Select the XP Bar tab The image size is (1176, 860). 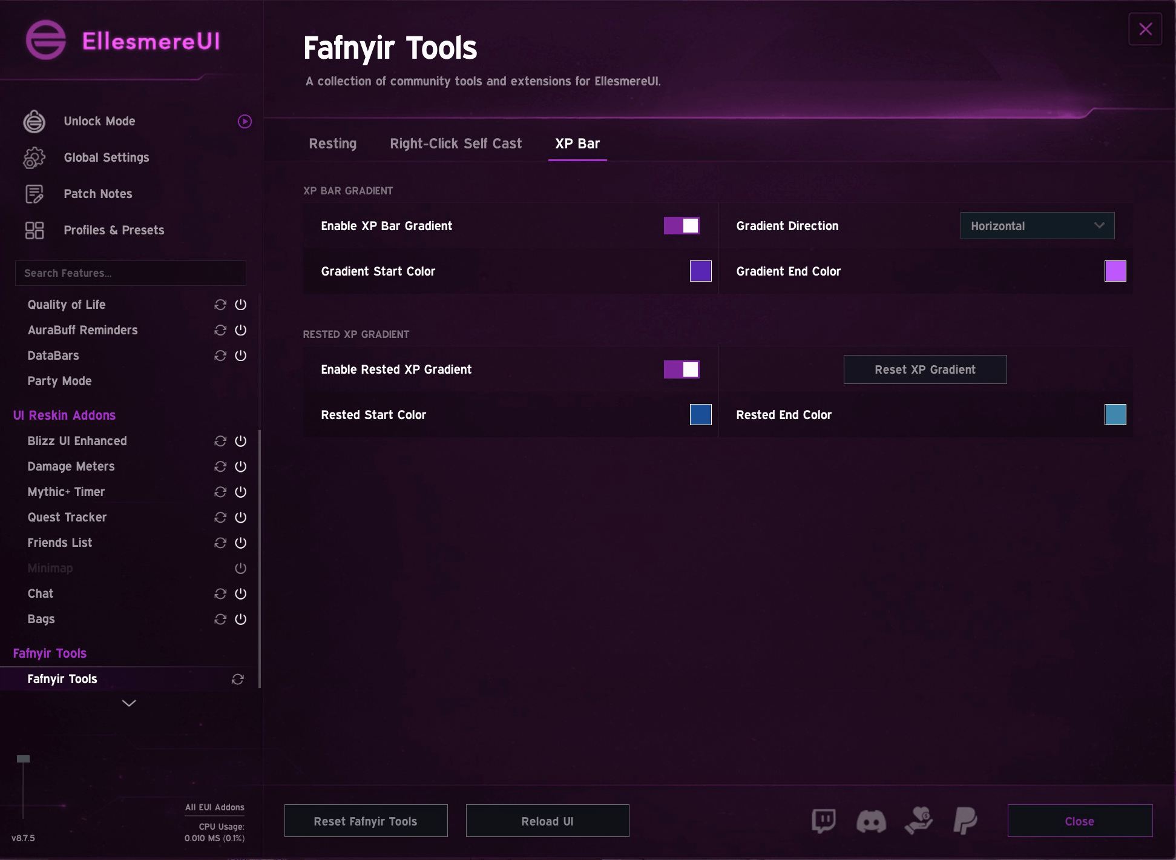577,144
